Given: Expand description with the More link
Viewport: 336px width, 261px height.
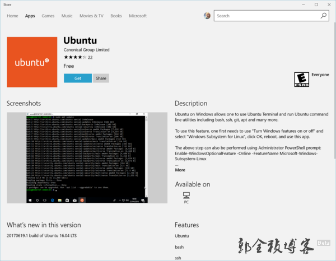Looking at the screenshot, I should (x=180, y=170).
